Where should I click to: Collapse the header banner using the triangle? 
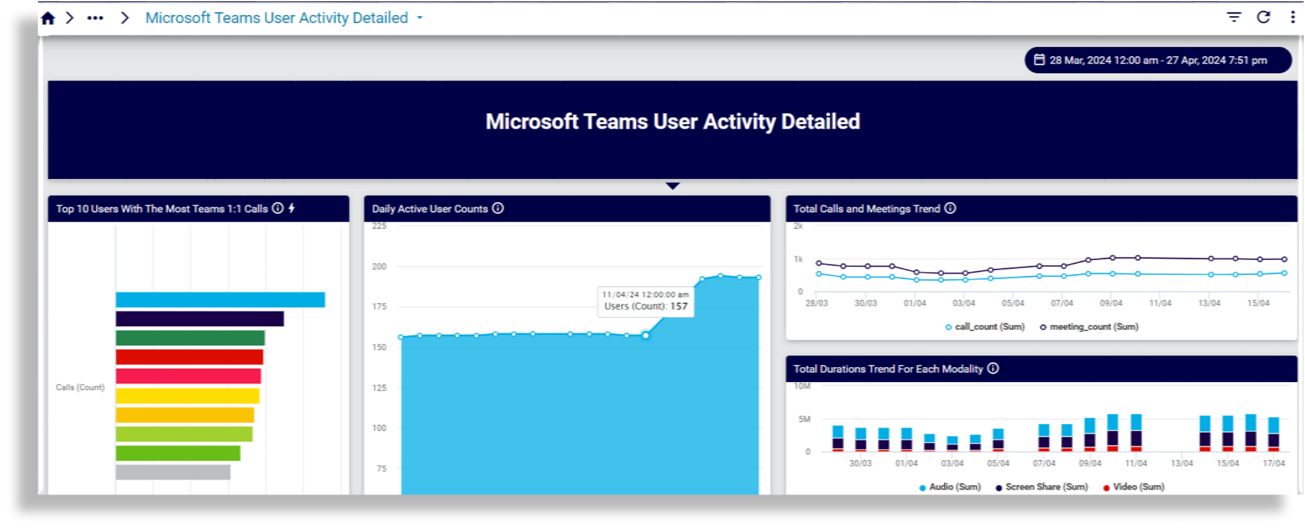672,186
